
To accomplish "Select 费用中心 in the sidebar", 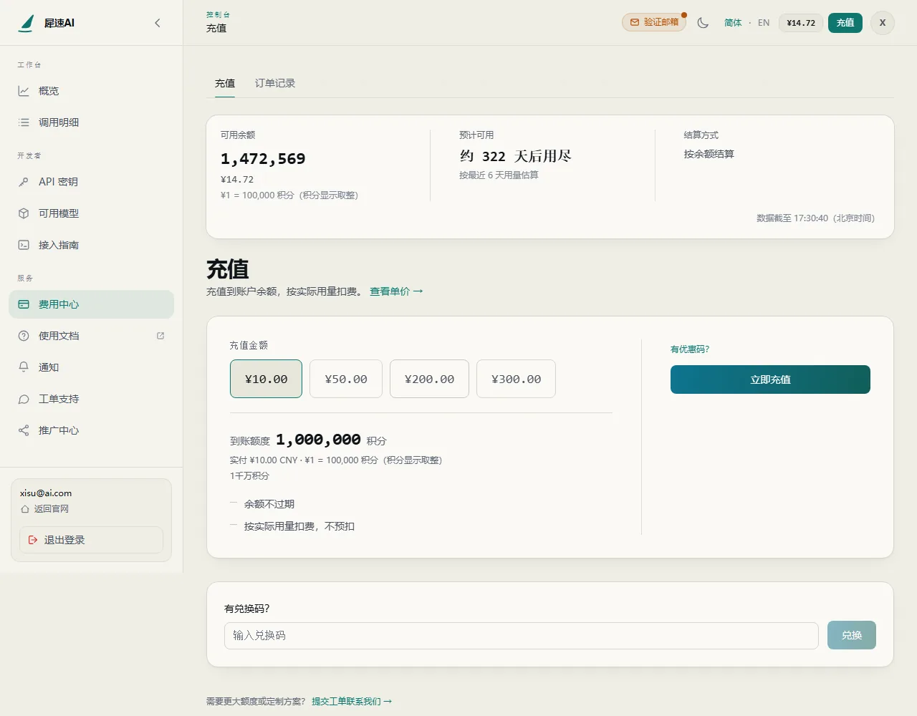I will (91, 304).
